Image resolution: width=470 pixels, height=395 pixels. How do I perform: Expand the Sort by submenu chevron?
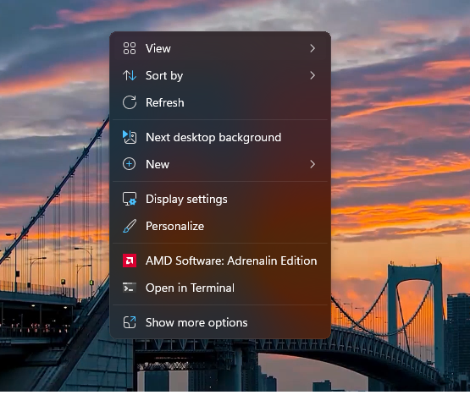(x=312, y=75)
